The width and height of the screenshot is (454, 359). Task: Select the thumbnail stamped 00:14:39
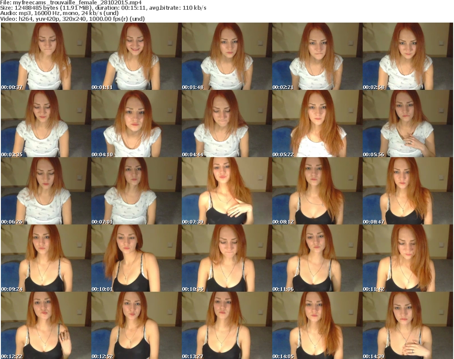tap(408, 325)
